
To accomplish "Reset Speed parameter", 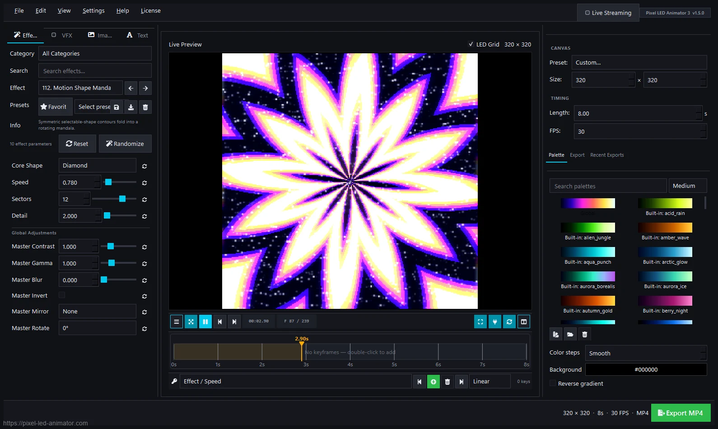I will click(x=145, y=183).
